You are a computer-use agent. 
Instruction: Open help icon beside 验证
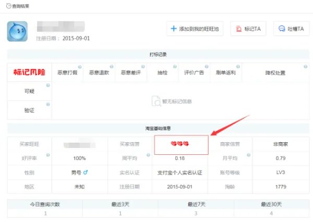pyautogui.click(x=48, y=104)
